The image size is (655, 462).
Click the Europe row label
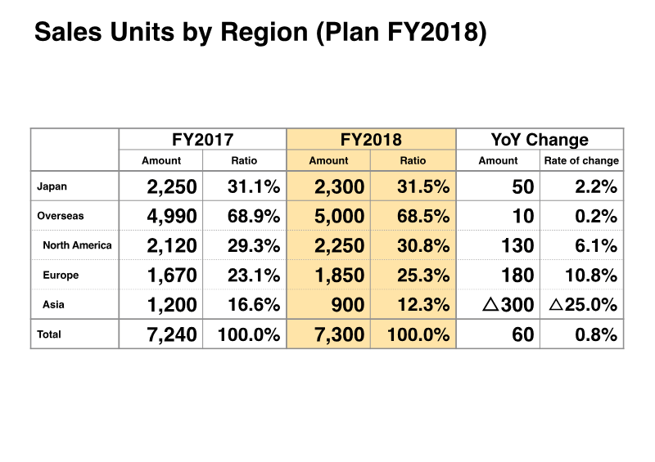point(61,276)
